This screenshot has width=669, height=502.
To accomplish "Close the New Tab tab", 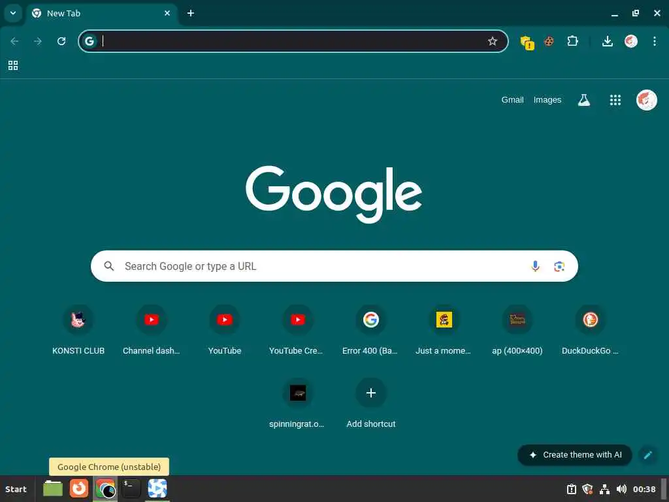I will click(167, 13).
